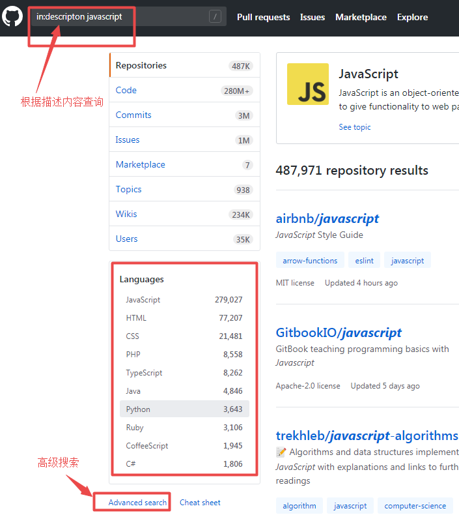Click the JavaScript Style Guide description
This screenshot has height=515, width=459.
click(x=320, y=235)
